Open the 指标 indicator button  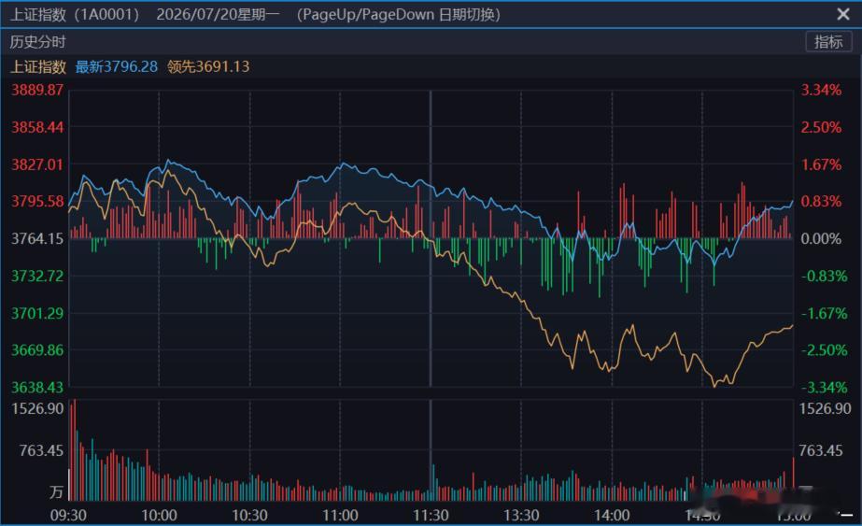828,42
